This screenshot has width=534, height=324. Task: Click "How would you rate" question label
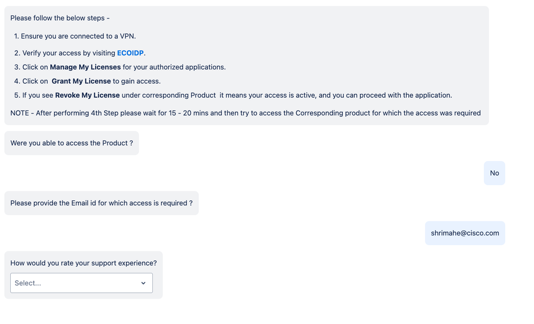83,263
